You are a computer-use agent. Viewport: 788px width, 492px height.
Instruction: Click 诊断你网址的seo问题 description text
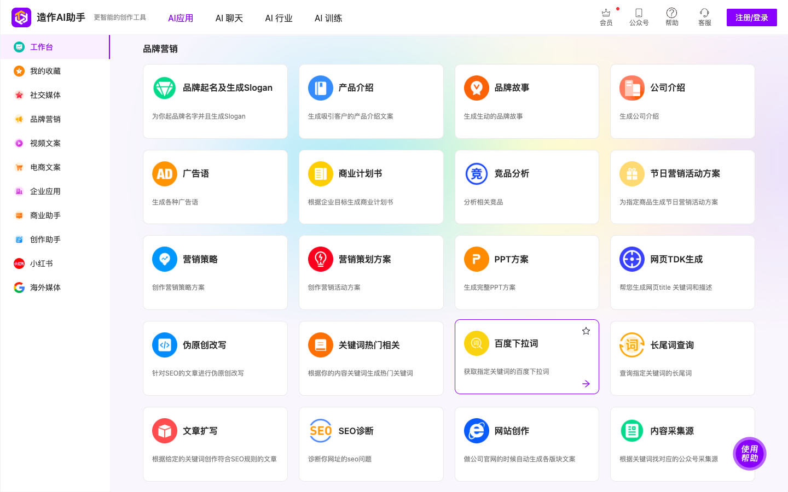[x=340, y=459]
